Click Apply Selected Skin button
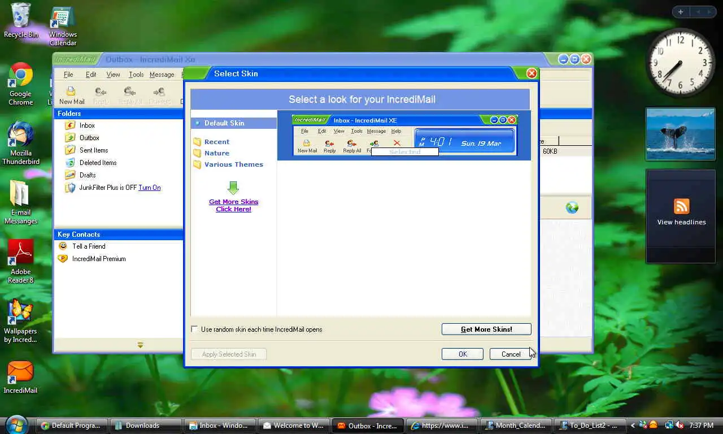The image size is (723, 434). tap(229, 354)
